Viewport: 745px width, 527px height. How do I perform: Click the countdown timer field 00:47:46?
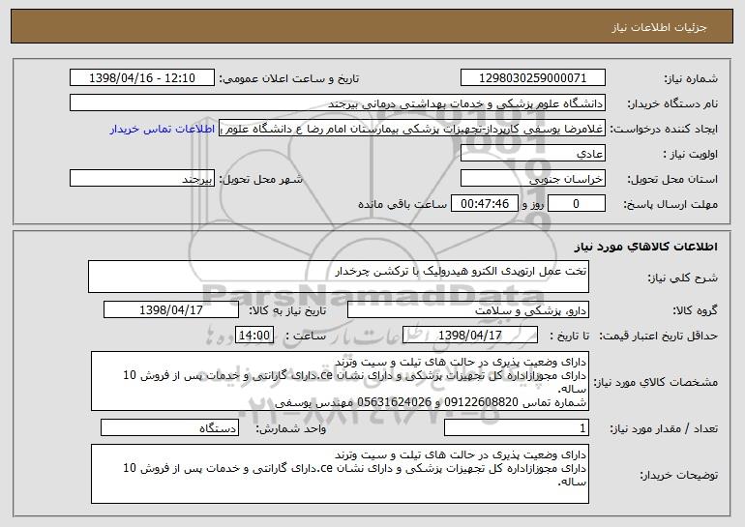(x=484, y=204)
